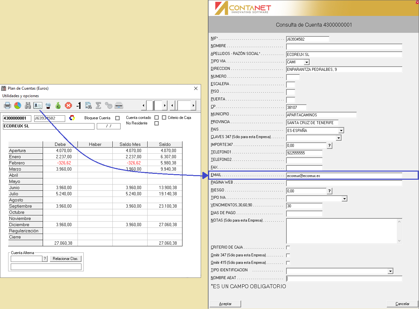Click the PAGINA WEB input field
Image resolution: width=419 pixels, height=309 pixels.
click(x=344, y=183)
